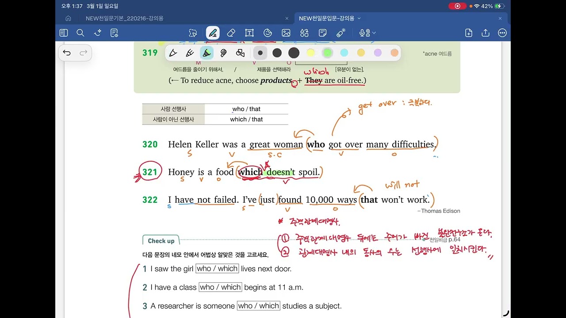Redo the last undone stroke

click(x=83, y=53)
